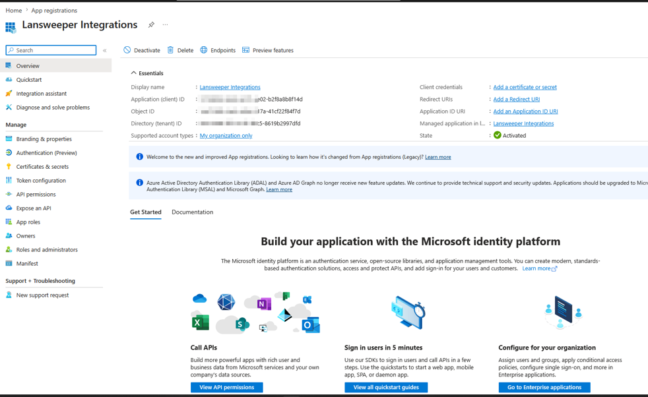The image size is (648, 397).
Task: Click the Diagnose and solve problems icon
Action: click(9, 107)
